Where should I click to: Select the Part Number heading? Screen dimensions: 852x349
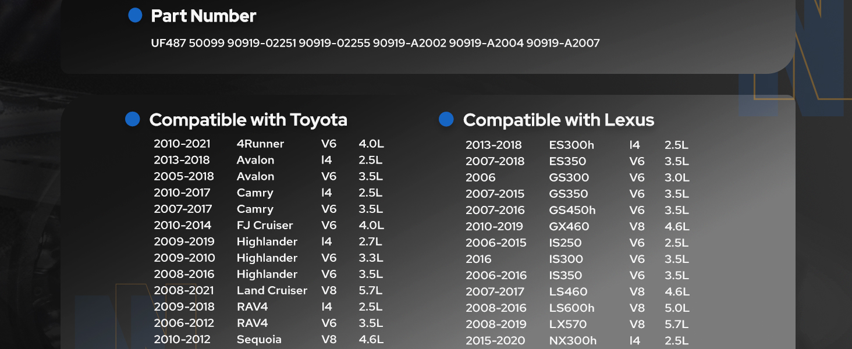[203, 16]
